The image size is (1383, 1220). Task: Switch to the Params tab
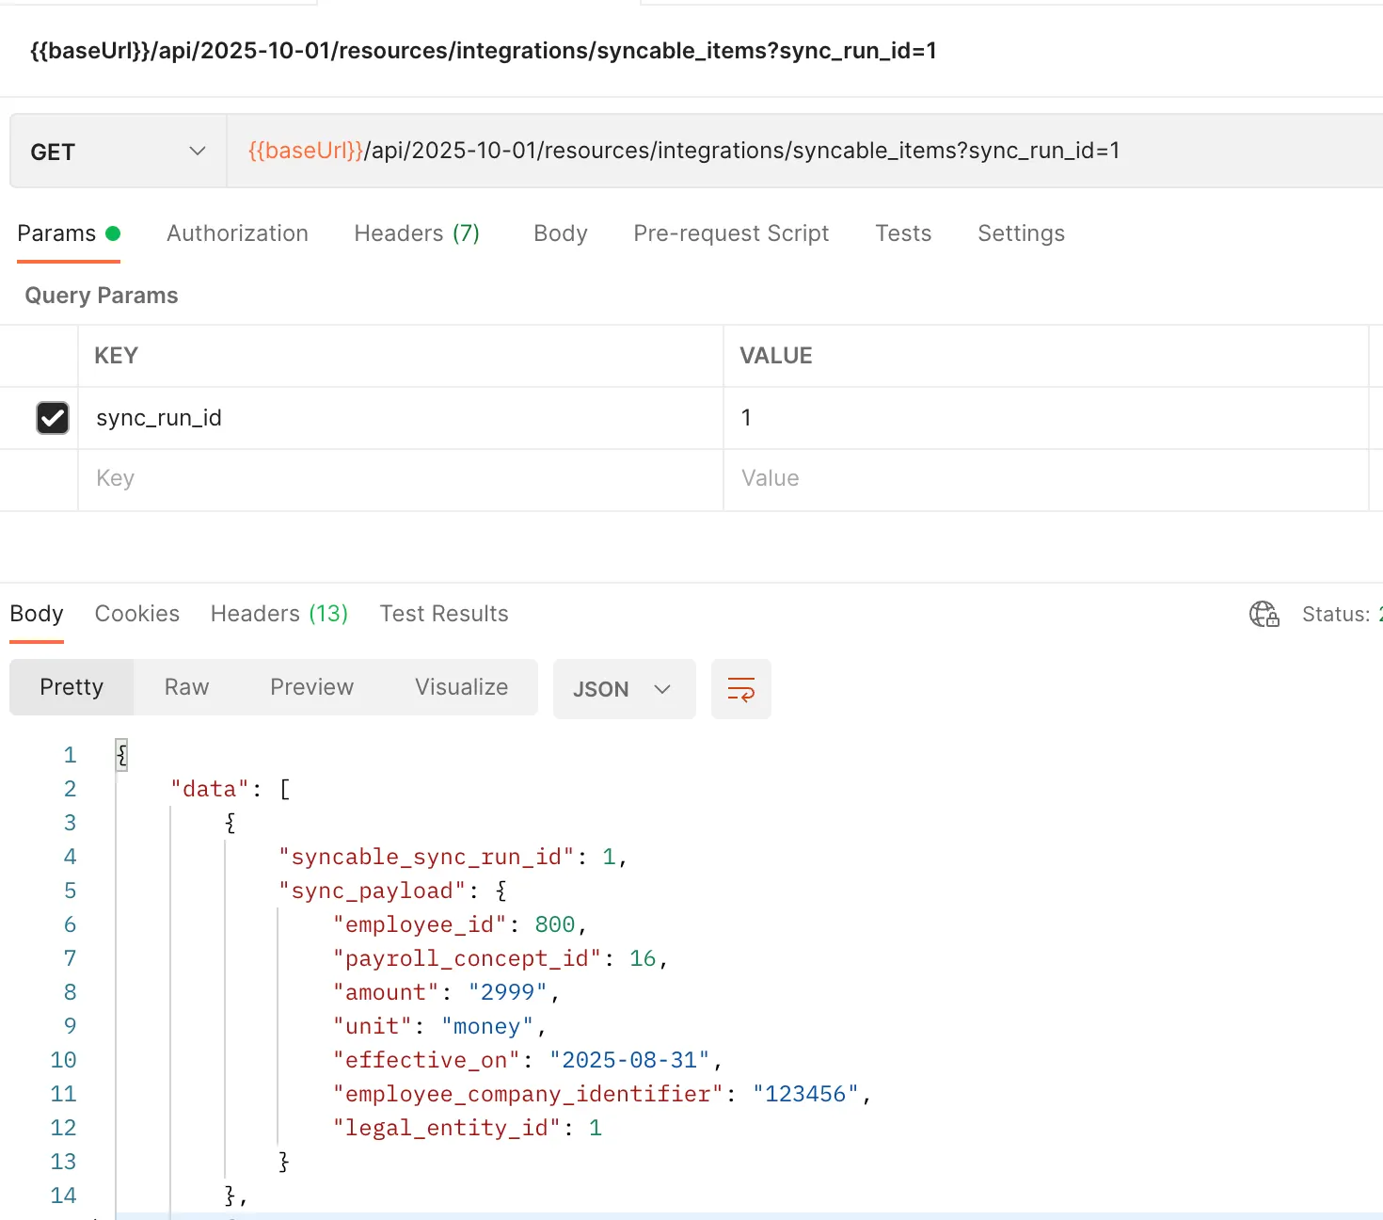tap(69, 233)
